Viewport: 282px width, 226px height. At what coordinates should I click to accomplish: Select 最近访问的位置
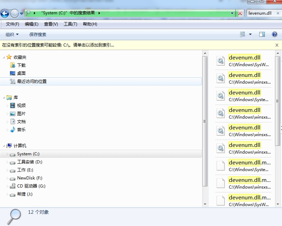tap(101, 82)
